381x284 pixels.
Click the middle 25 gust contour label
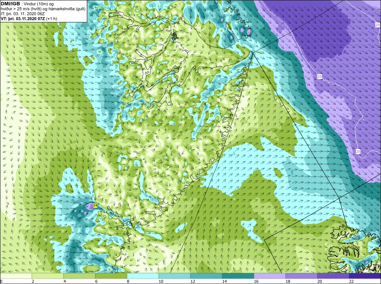pos(320,77)
